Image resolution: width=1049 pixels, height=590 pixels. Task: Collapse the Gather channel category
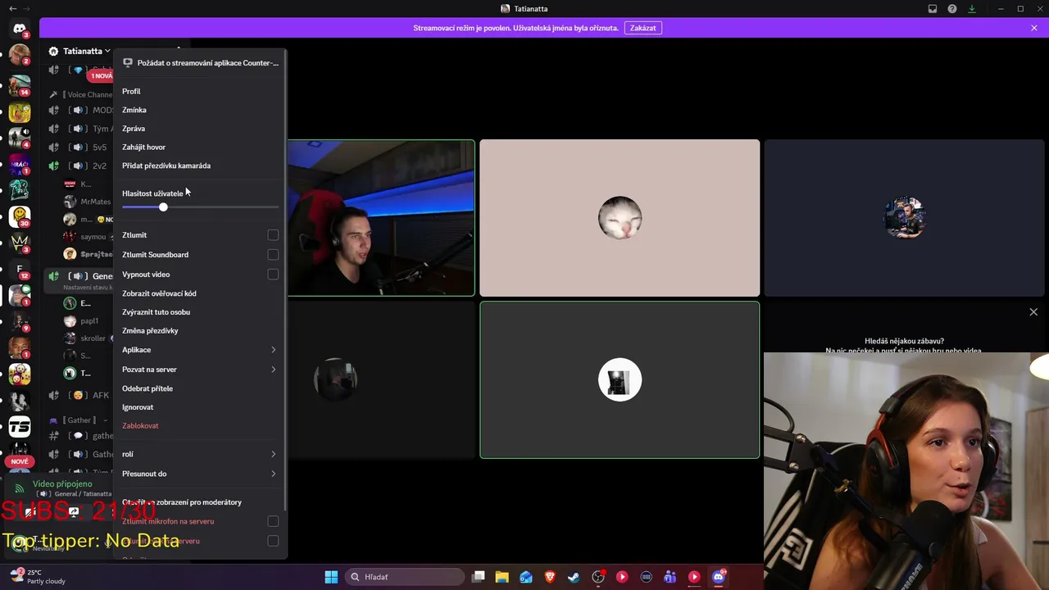pos(79,420)
